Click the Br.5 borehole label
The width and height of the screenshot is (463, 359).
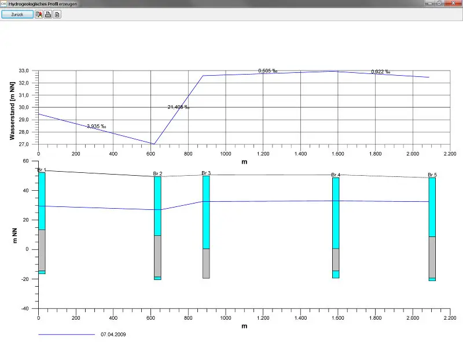432,175
